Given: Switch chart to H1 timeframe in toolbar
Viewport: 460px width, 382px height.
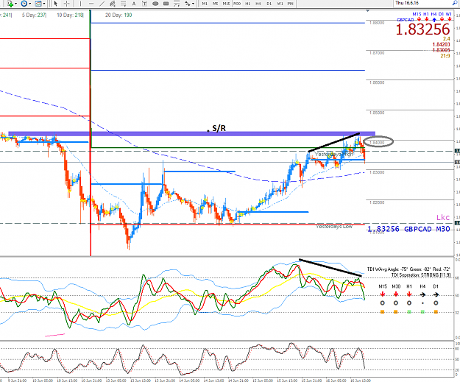Looking at the screenshot, I should click(247, 4).
